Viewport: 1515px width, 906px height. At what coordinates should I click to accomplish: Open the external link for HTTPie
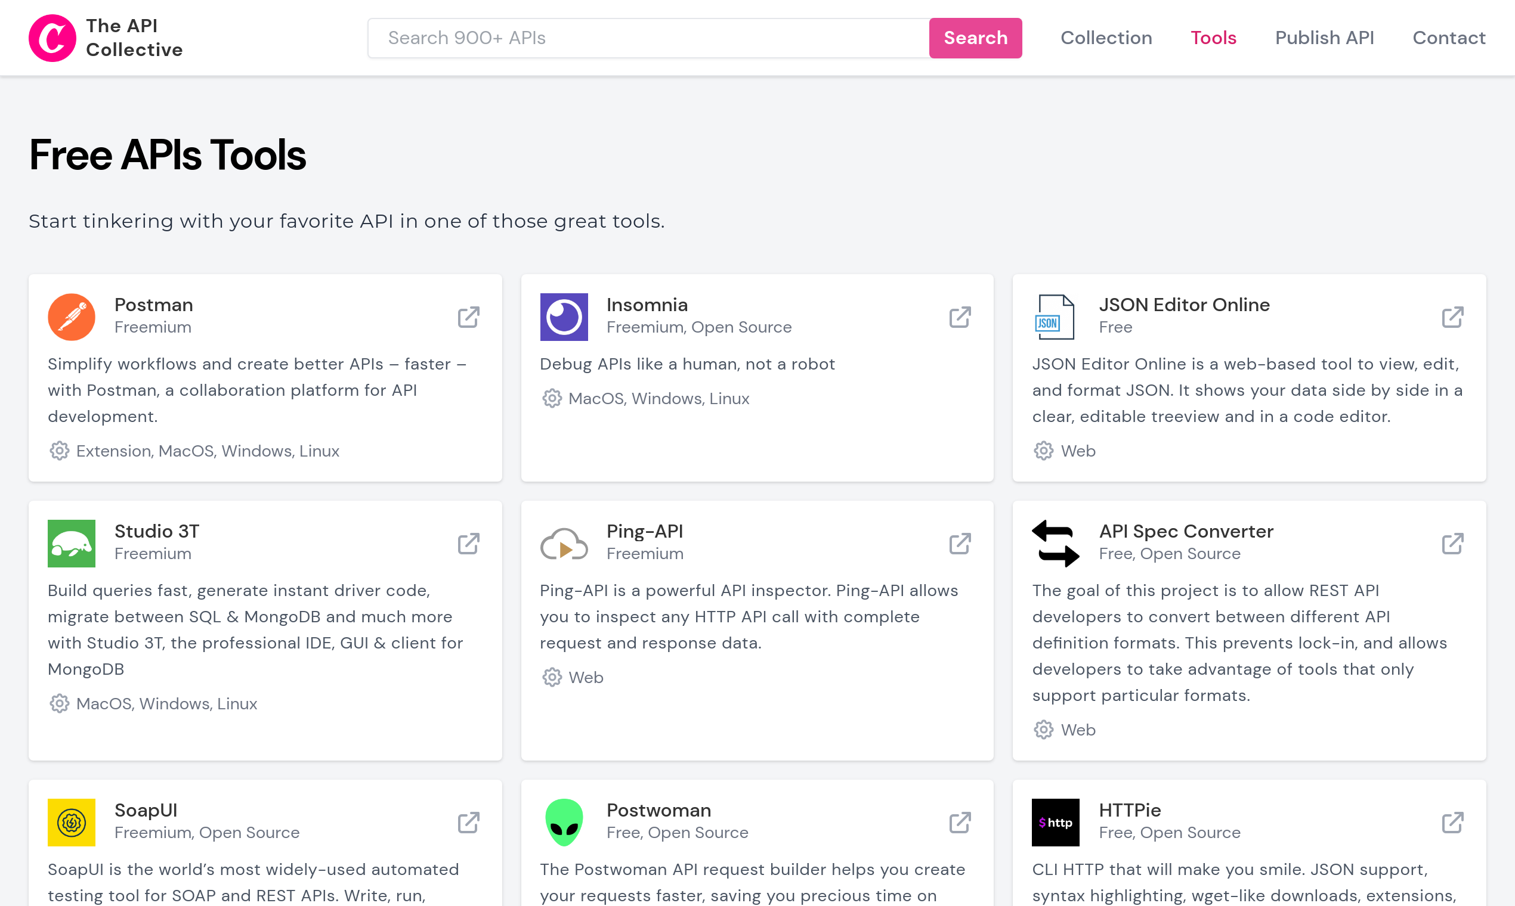(1452, 822)
